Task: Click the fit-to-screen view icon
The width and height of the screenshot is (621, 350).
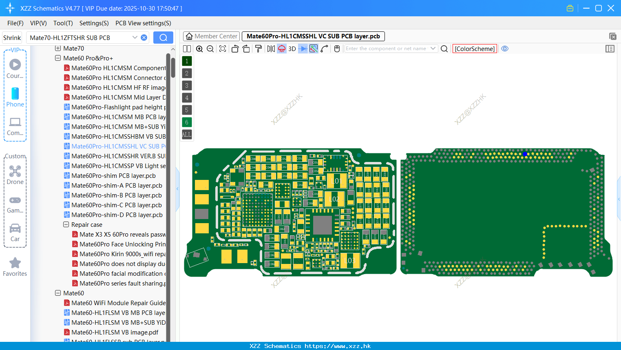Action: tap(223, 49)
